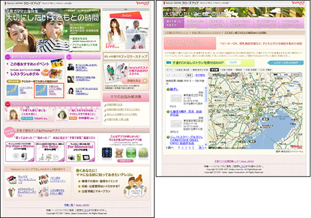
Task: Click the 中林美和 さん portrait with hat
Action: pyautogui.click(x=62, y=114)
